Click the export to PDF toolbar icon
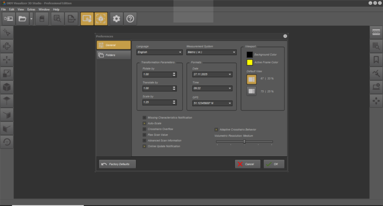 pos(71,19)
